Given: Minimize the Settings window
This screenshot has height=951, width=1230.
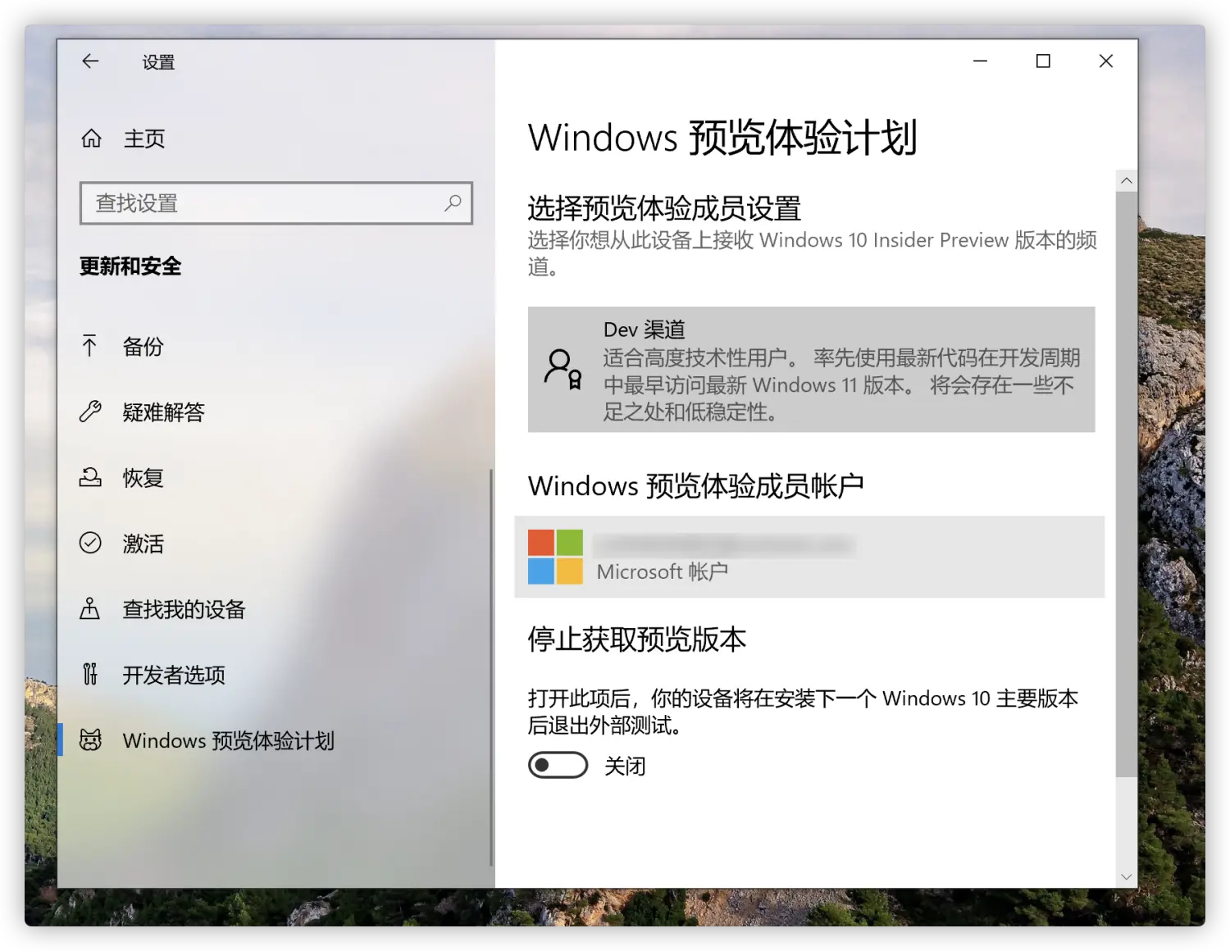Looking at the screenshot, I should 980,61.
